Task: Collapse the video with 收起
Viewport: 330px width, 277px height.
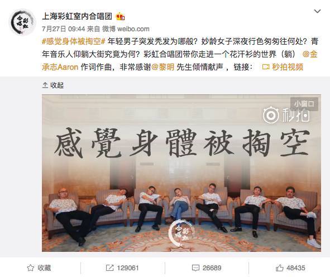Action: click(x=57, y=85)
